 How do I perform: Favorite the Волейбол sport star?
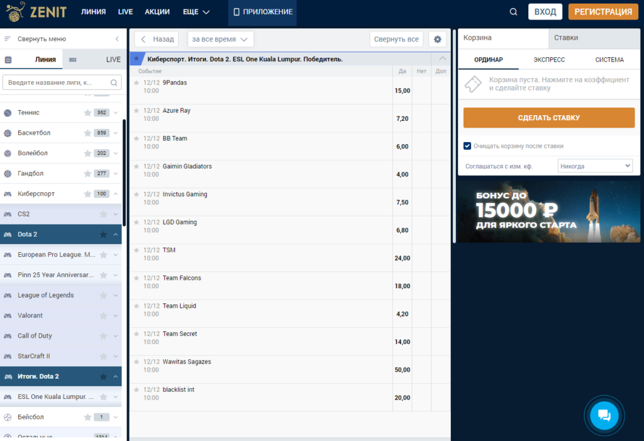(87, 154)
